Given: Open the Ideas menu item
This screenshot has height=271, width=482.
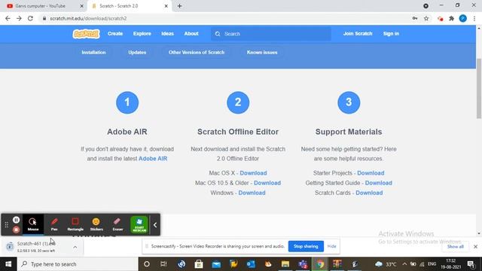Looking at the screenshot, I should pos(167,33).
